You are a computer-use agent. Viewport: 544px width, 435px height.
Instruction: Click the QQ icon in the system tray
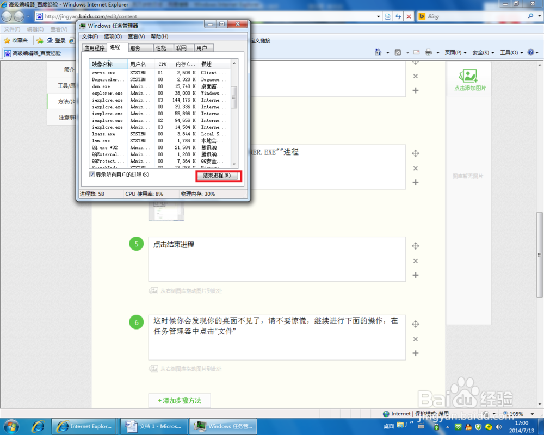tap(468, 427)
